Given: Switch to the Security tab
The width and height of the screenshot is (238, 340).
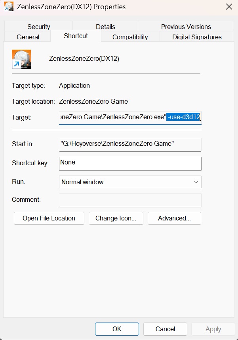Looking at the screenshot, I should 39,27.
